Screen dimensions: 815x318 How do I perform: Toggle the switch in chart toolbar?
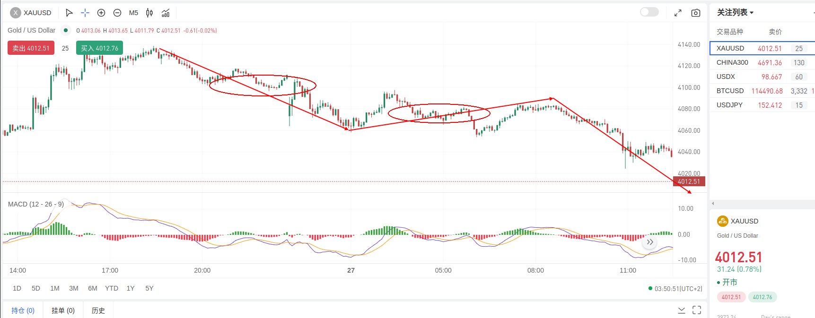(x=649, y=12)
